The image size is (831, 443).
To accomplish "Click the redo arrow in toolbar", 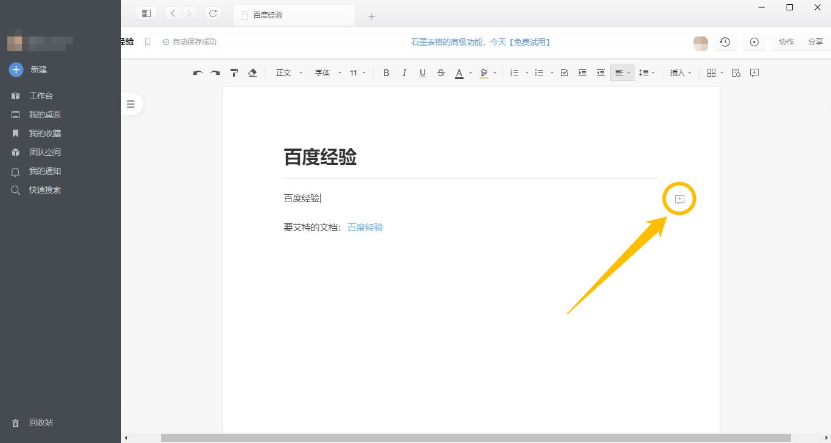I will [x=215, y=73].
